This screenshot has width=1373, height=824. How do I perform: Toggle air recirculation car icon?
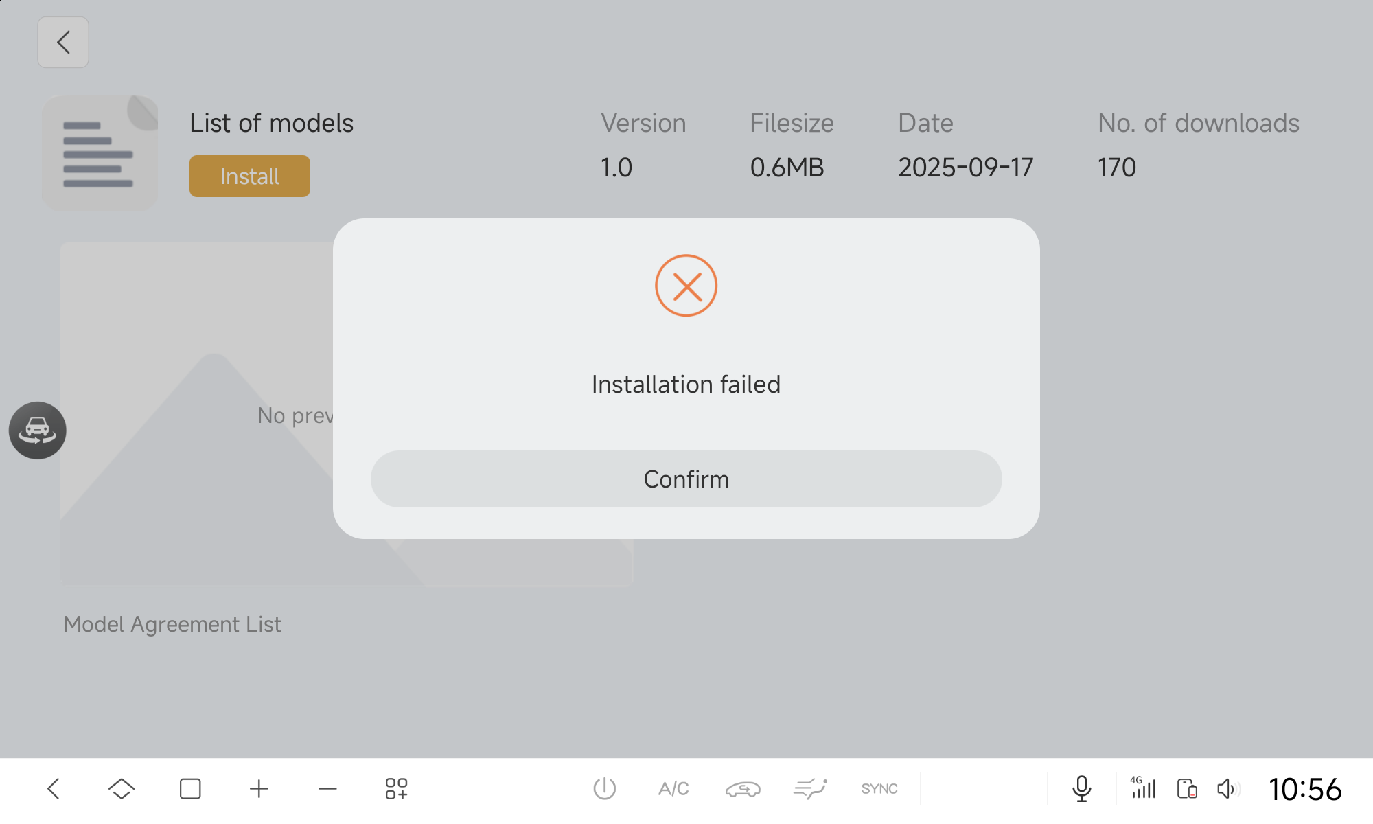(x=742, y=788)
